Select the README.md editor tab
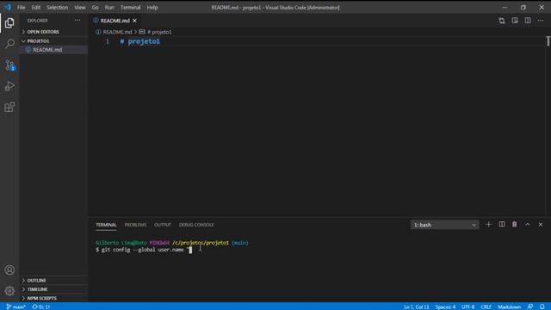Screen dimensions: 551x310 (x=115, y=21)
